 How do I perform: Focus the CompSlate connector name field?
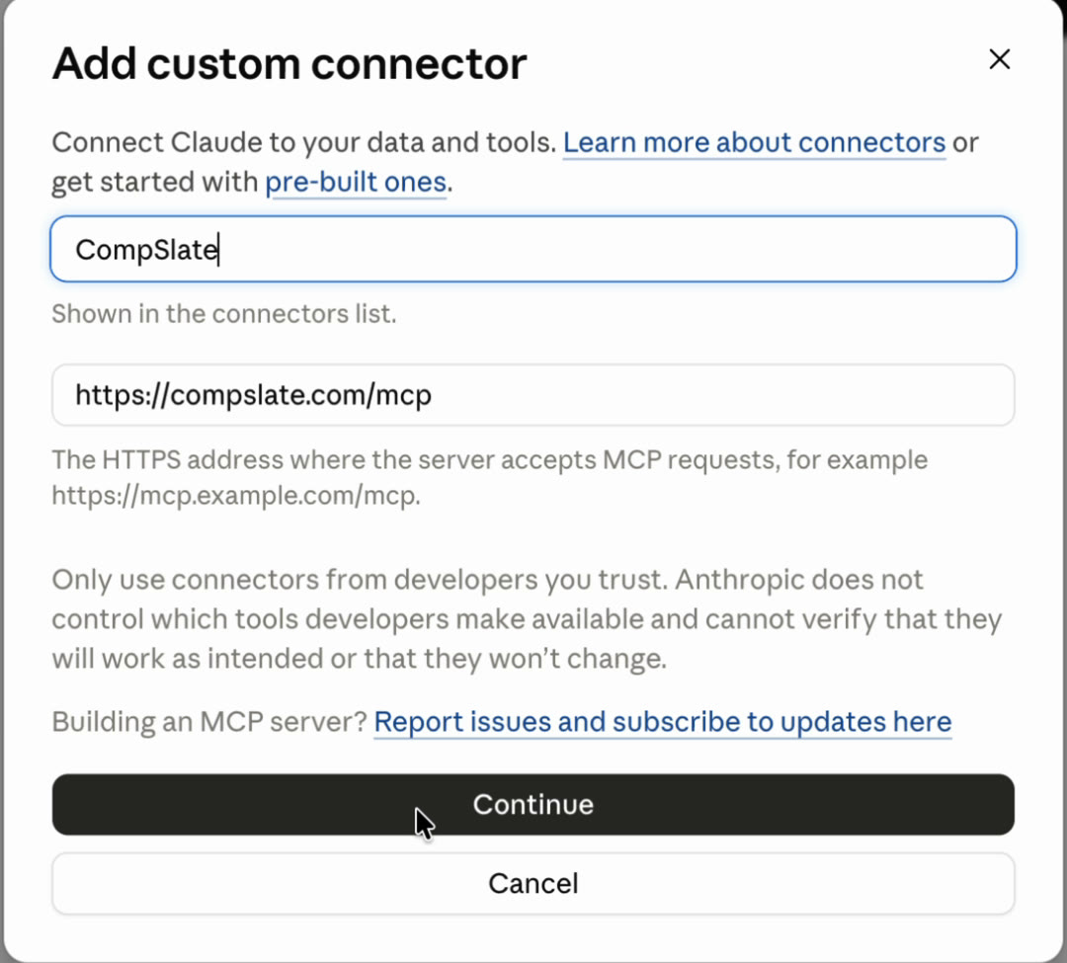click(533, 249)
